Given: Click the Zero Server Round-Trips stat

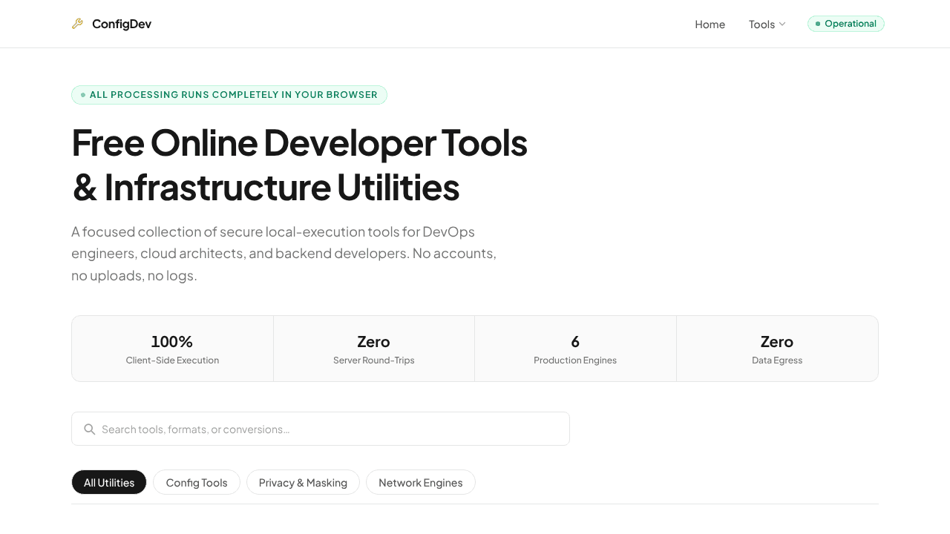Looking at the screenshot, I should (x=374, y=349).
